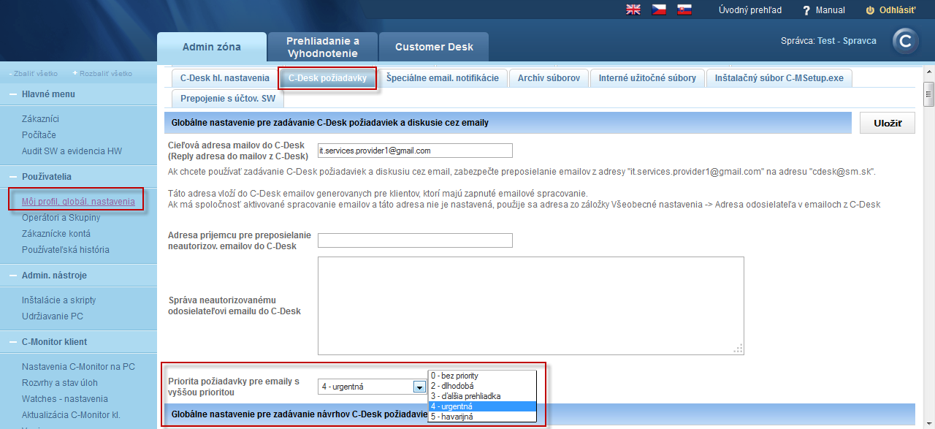Click Správa neautorizovanému odosielateľovi text area
This screenshot has width=935, height=429.
point(531,305)
